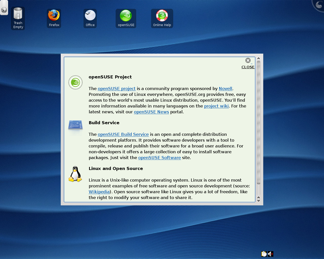Launch Firefox from the desktop icon
324x259 pixels.
pos(54,18)
